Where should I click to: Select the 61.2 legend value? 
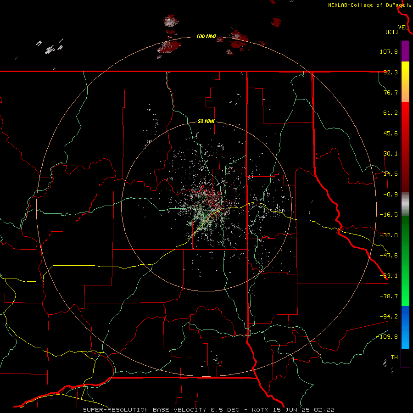coord(391,113)
